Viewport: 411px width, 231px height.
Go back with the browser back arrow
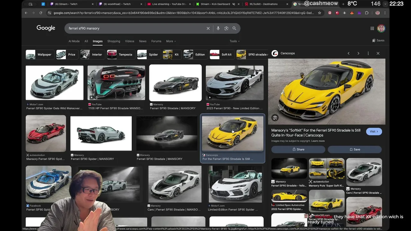click(26, 13)
